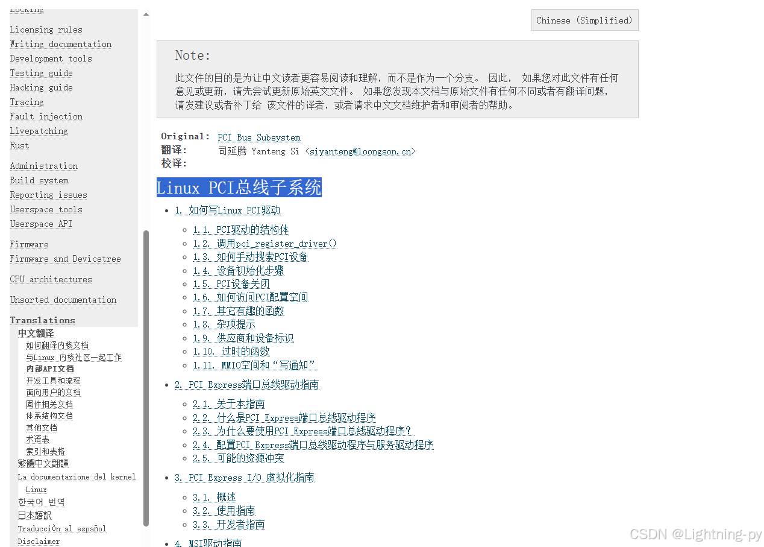Open 其他文档 tree entry

[42, 428]
